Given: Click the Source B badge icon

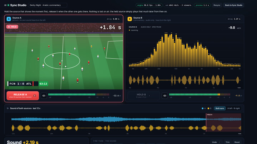Looking at the screenshot, I should tap(130, 19).
